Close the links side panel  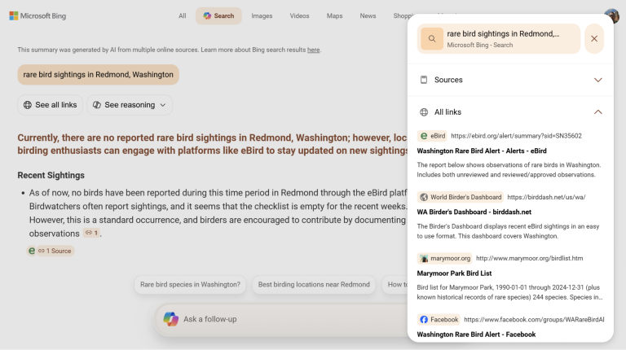(594, 39)
